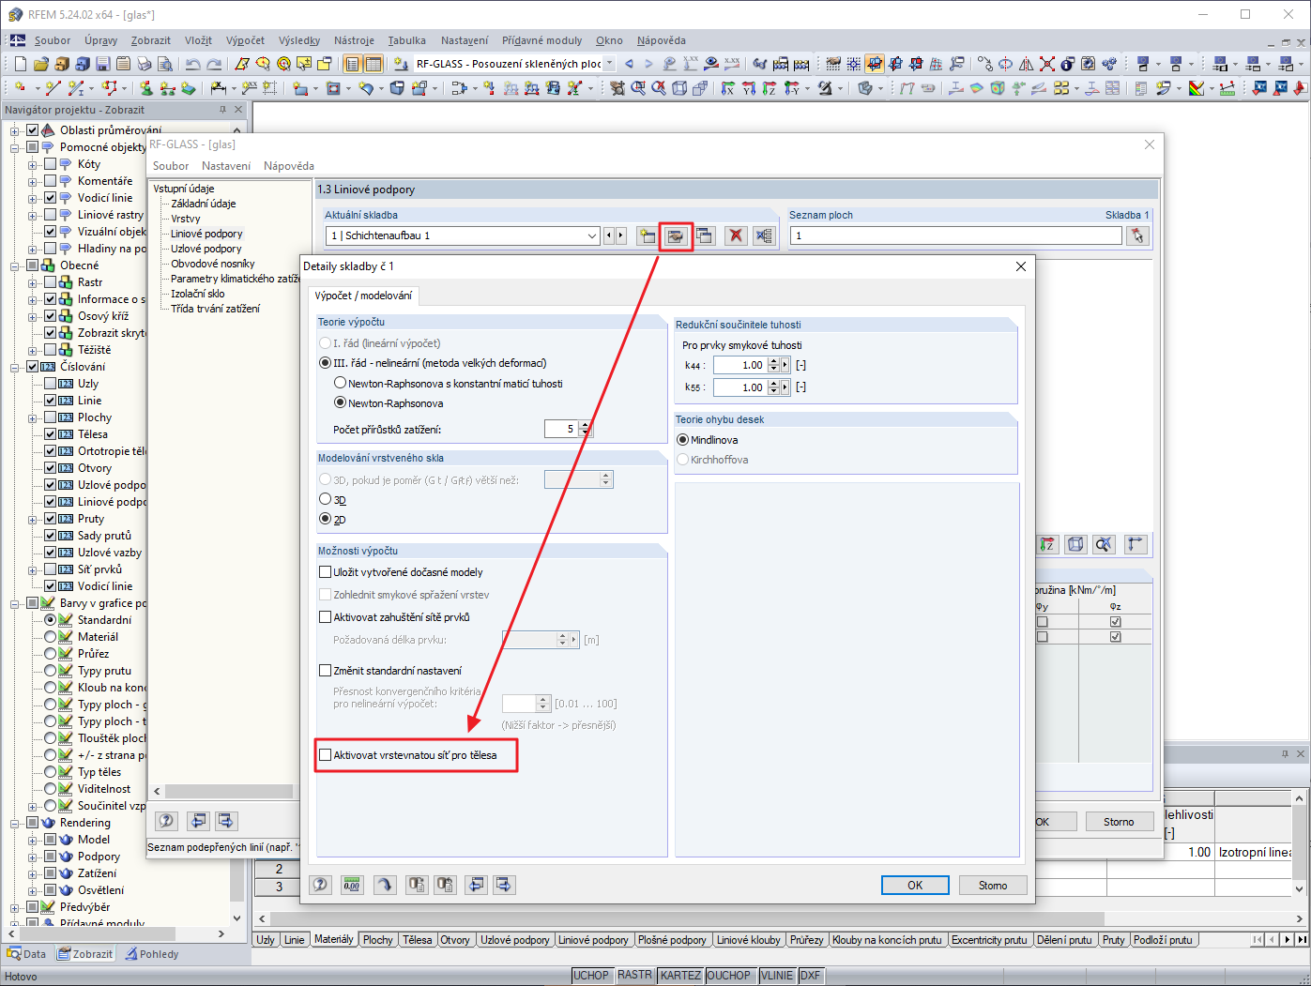The height and width of the screenshot is (986, 1311).
Task: Pick surfaces graphically with the pointer icon
Action: (1137, 235)
